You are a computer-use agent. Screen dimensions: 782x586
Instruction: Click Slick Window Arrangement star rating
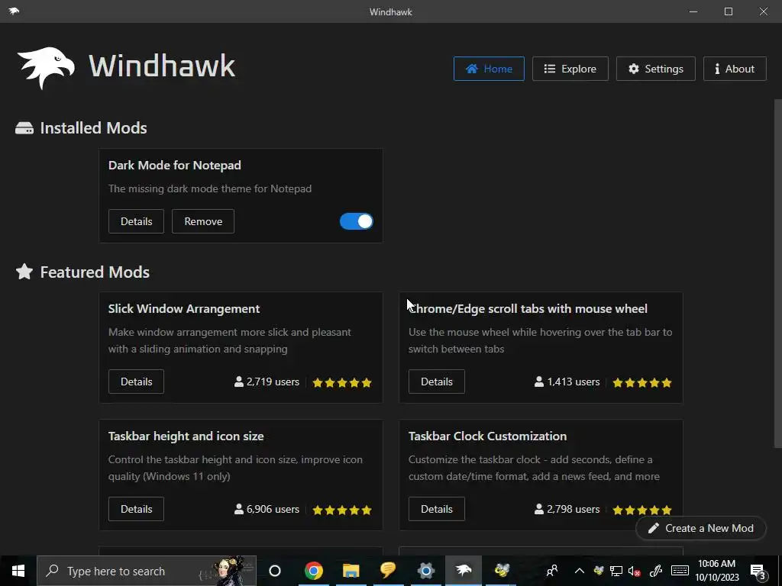point(342,383)
